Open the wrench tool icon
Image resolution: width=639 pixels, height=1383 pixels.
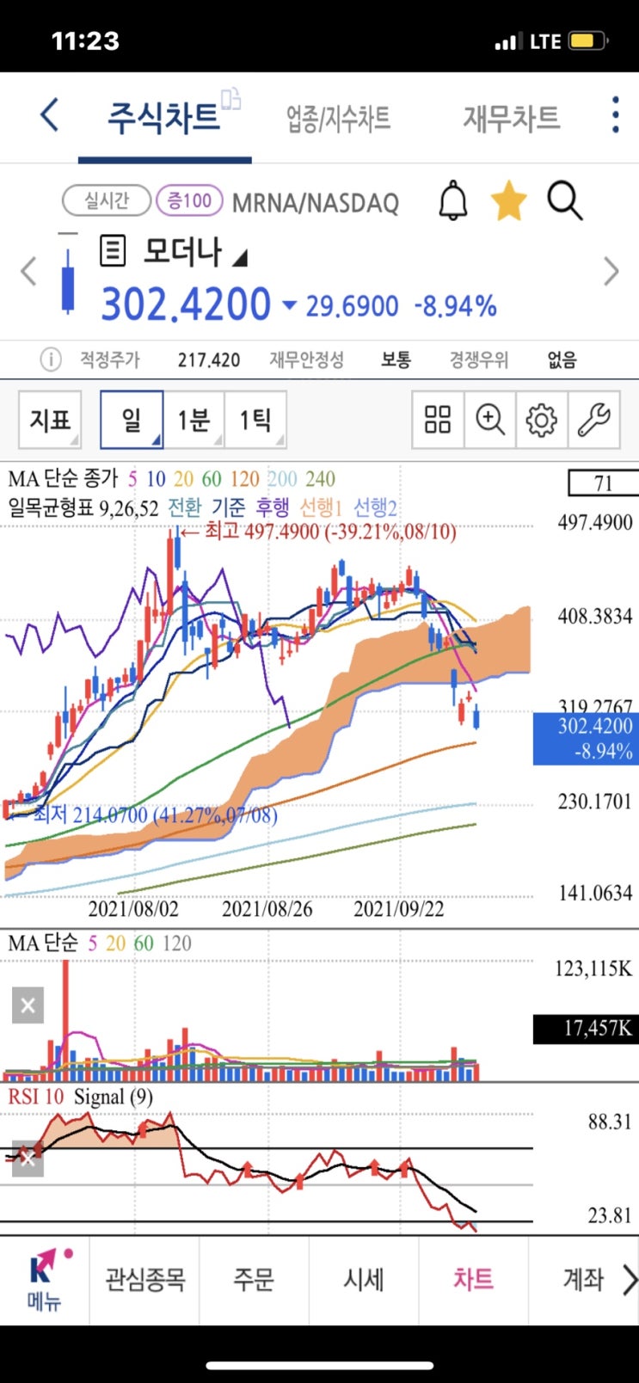pyautogui.click(x=593, y=420)
